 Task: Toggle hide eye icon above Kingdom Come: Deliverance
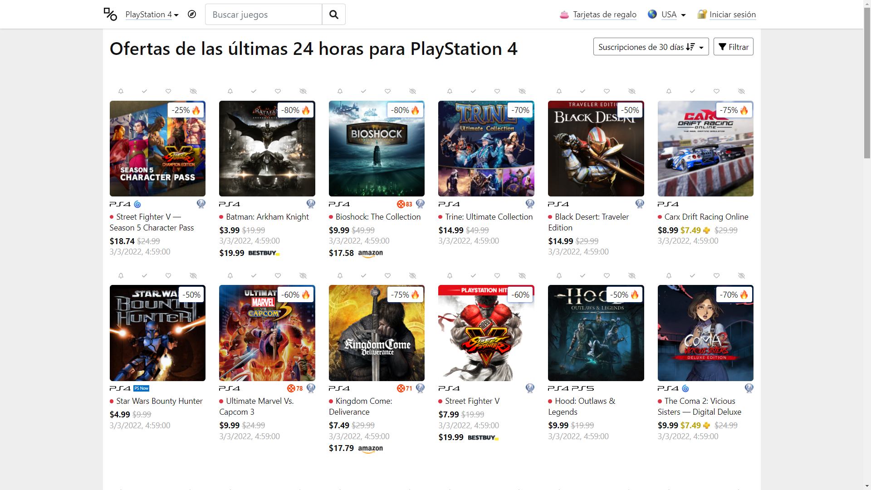coord(412,276)
